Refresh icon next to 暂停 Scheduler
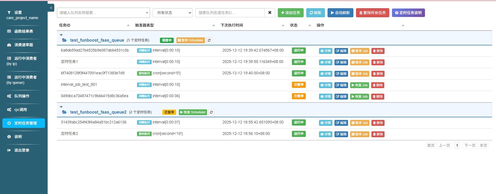The width and height of the screenshot is (496, 194). [209, 40]
